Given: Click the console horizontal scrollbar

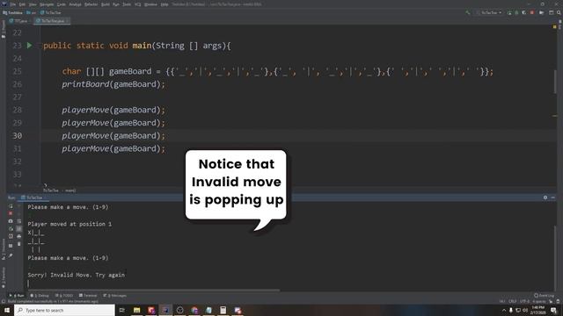Looking at the screenshot, I should [x=155, y=290].
